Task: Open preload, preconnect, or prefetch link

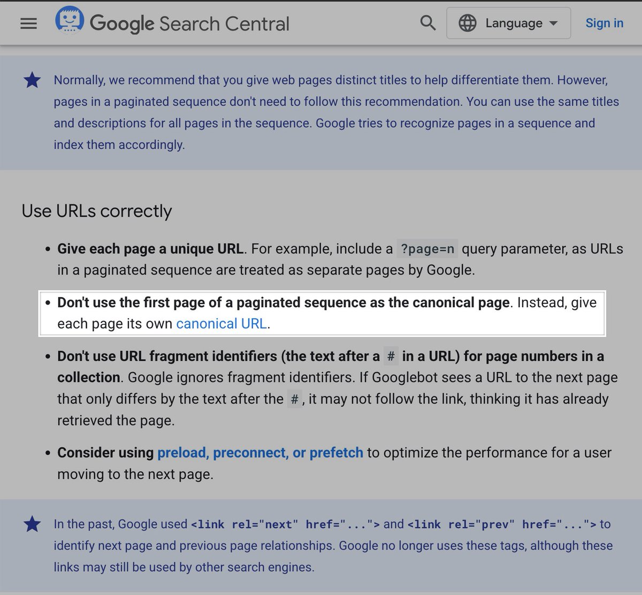Action: (x=260, y=453)
